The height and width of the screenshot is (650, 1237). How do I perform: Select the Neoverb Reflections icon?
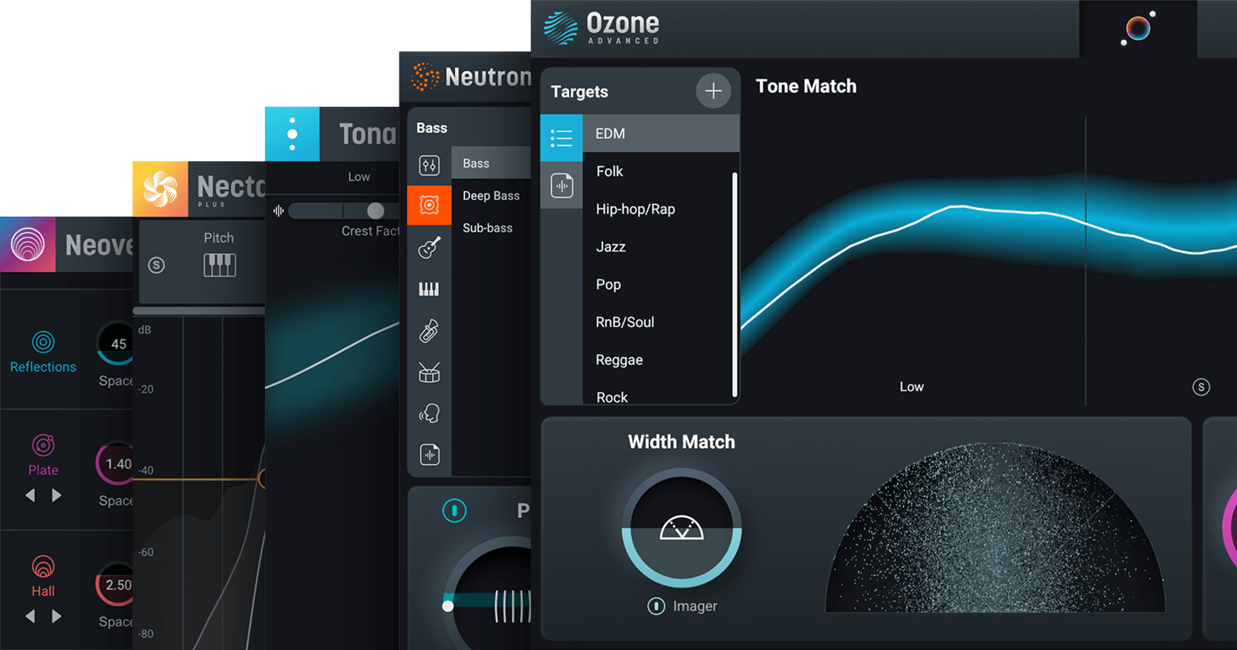point(43,342)
